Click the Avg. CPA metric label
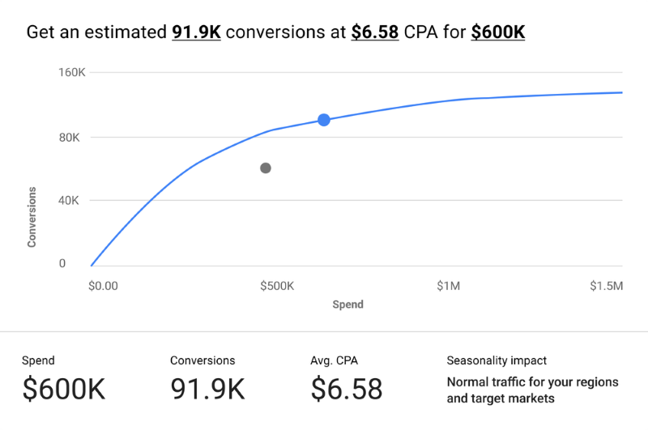 [334, 360]
